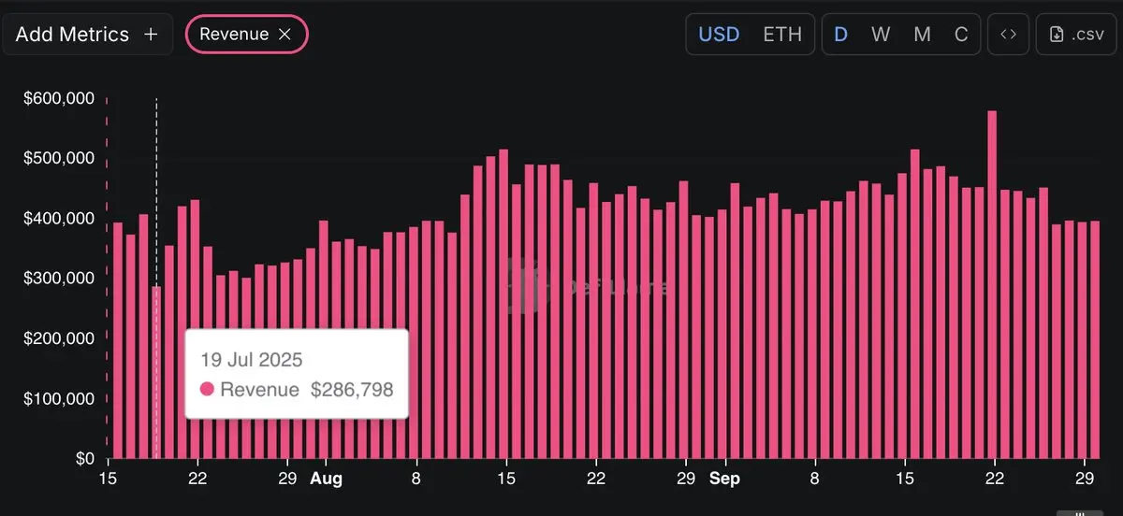1123x516 pixels.
Task: Click the DefiLlama watermark logo
Action: pos(524,286)
